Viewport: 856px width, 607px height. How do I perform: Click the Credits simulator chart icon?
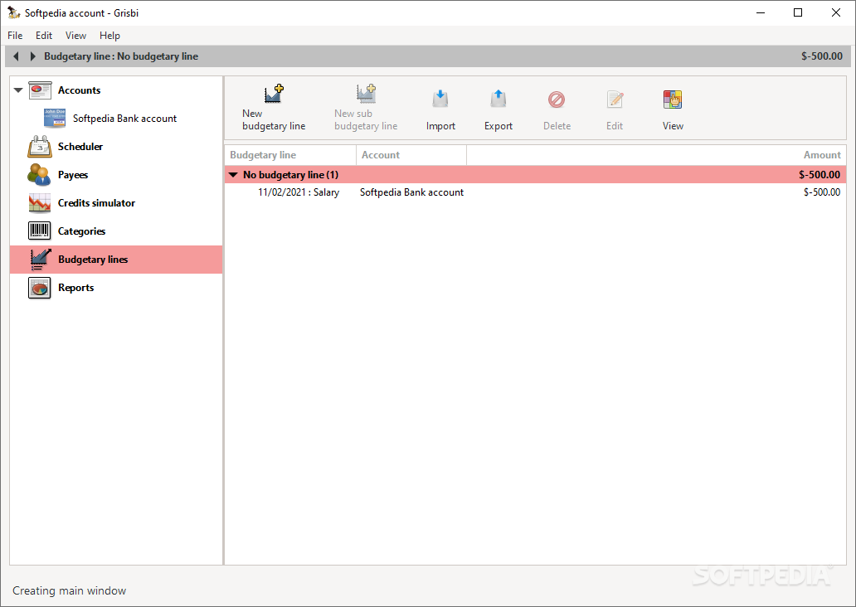coord(40,203)
